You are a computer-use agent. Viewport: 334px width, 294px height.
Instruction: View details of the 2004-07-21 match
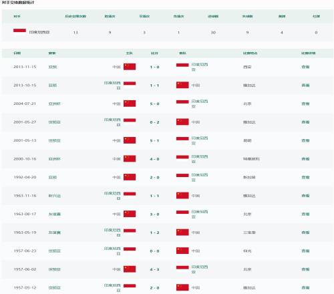(x=305, y=104)
